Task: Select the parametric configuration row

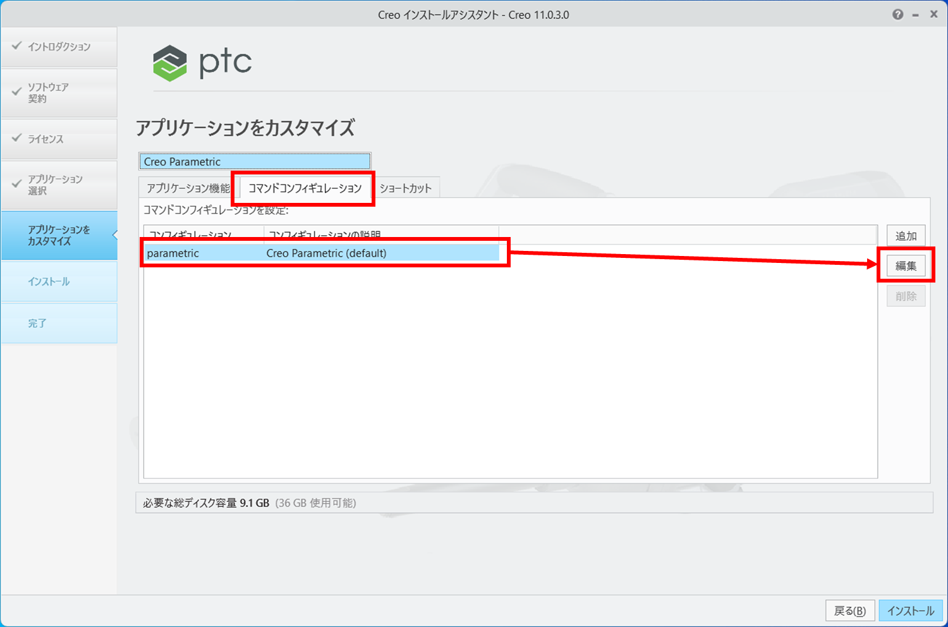Action: (321, 253)
